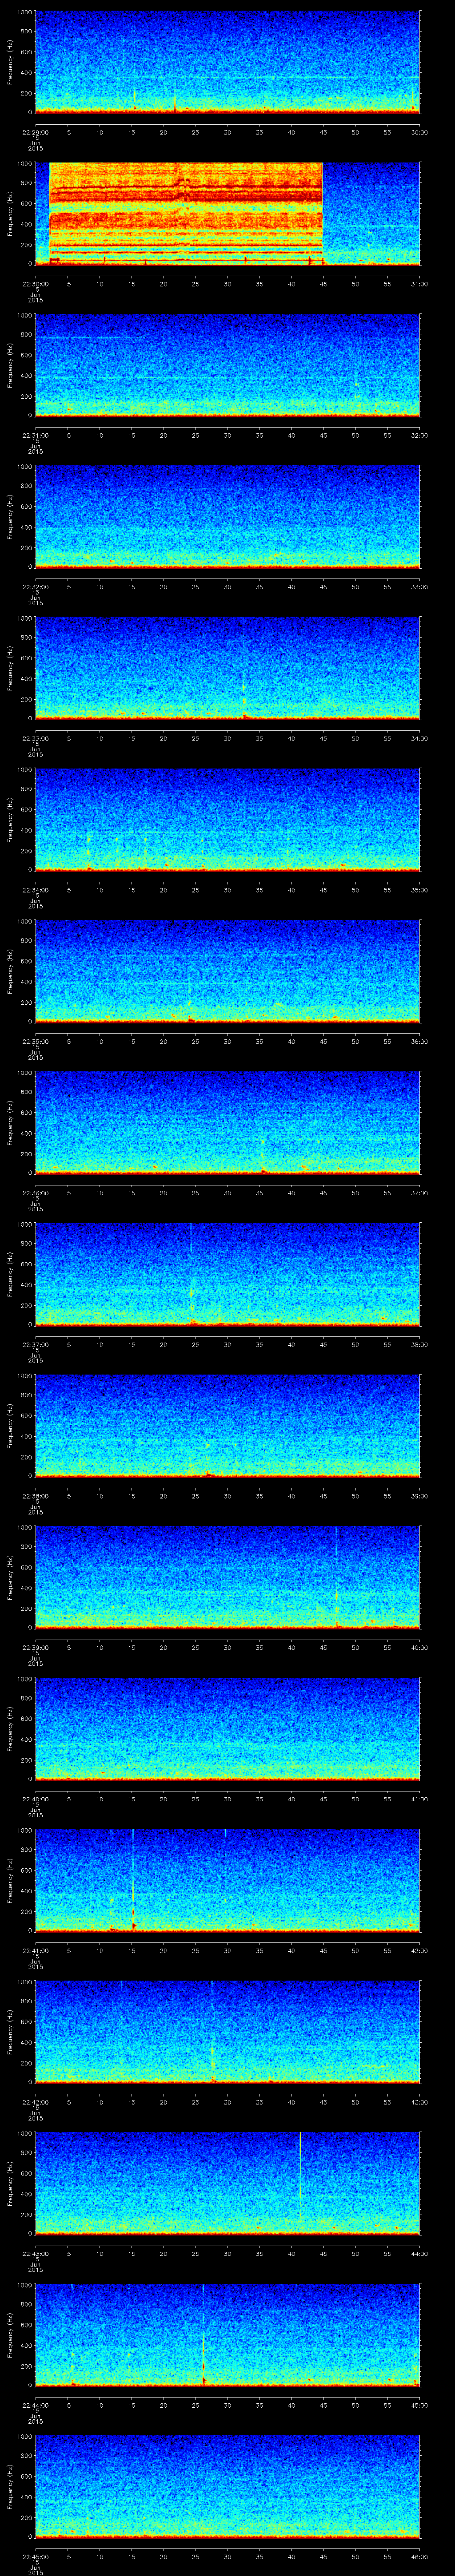
Task: Click the 22:35:00 start timestamp label
Action: (35, 1041)
